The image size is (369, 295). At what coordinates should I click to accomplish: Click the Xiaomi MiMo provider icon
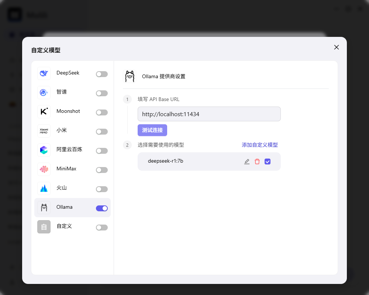point(44,131)
